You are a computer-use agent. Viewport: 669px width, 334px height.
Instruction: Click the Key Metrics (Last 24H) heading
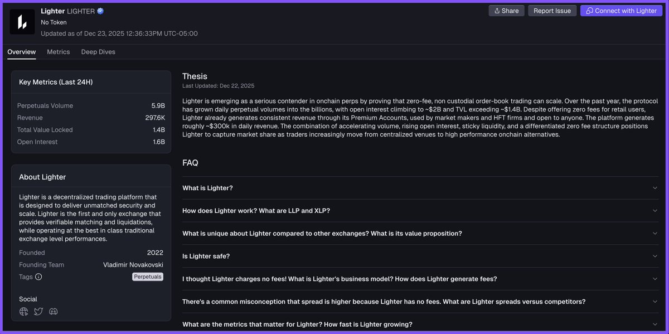[x=56, y=82]
